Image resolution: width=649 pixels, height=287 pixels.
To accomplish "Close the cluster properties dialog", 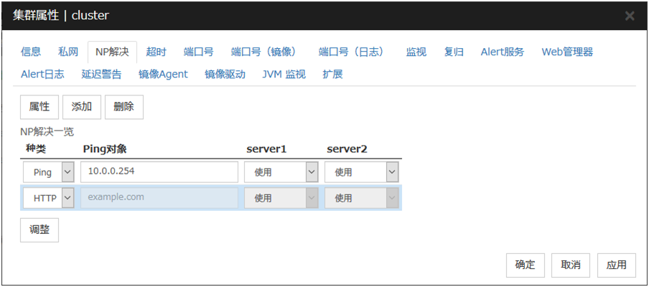I will pos(630,16).
